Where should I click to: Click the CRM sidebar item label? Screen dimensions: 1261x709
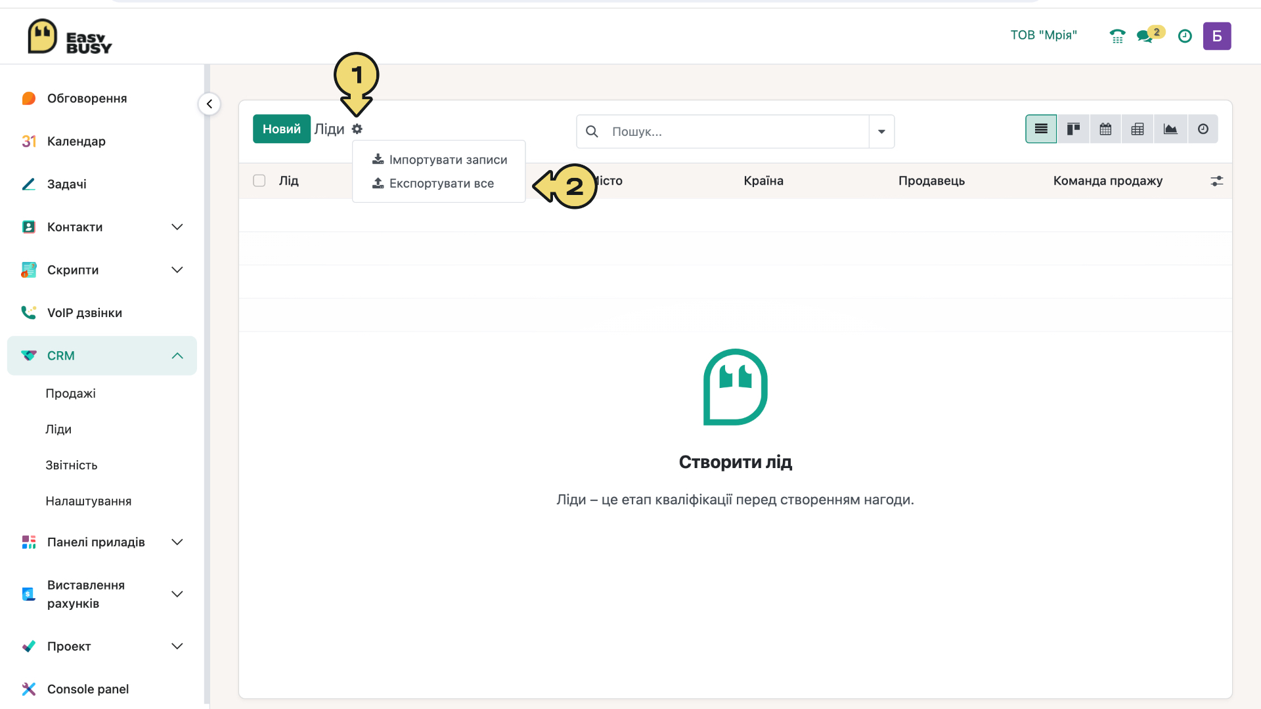coord(61,356)
